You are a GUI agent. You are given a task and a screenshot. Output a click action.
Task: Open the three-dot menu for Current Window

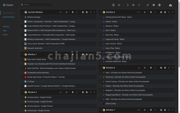[77, 12]
